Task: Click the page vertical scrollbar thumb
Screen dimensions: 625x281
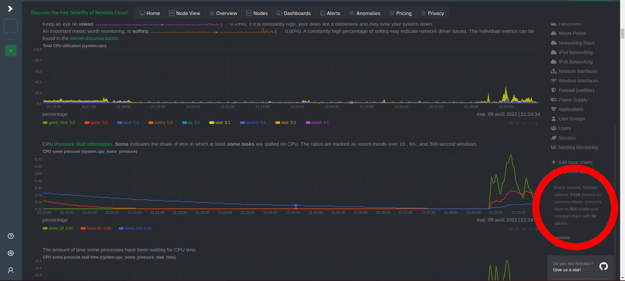Action: tap(622, 33)
